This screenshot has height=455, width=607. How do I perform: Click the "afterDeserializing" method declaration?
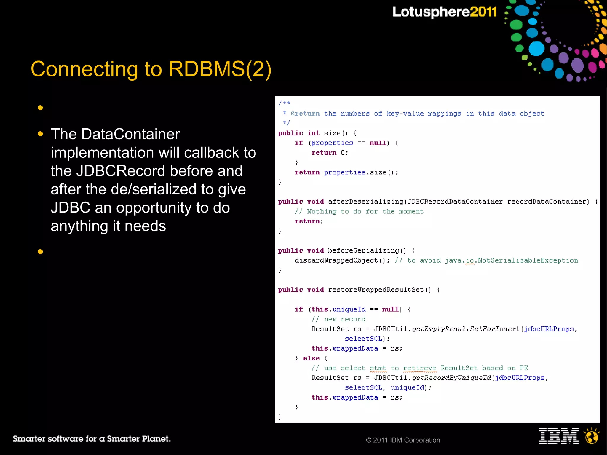(438, 202)
